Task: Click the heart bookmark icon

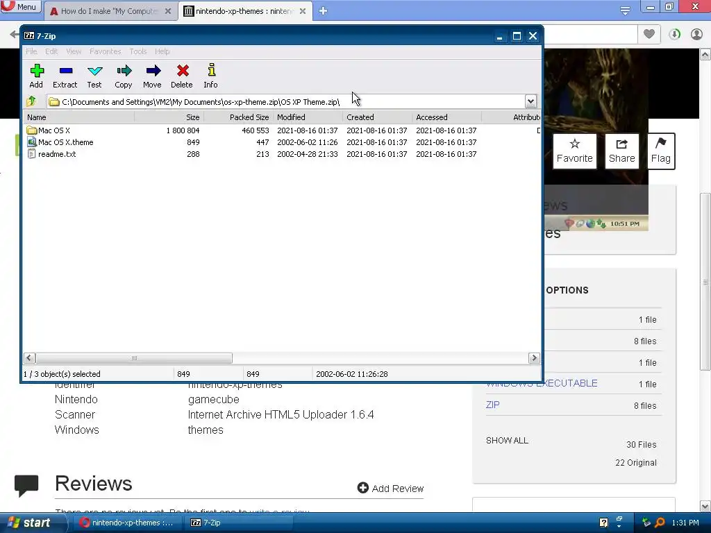Action: point(649,34)
